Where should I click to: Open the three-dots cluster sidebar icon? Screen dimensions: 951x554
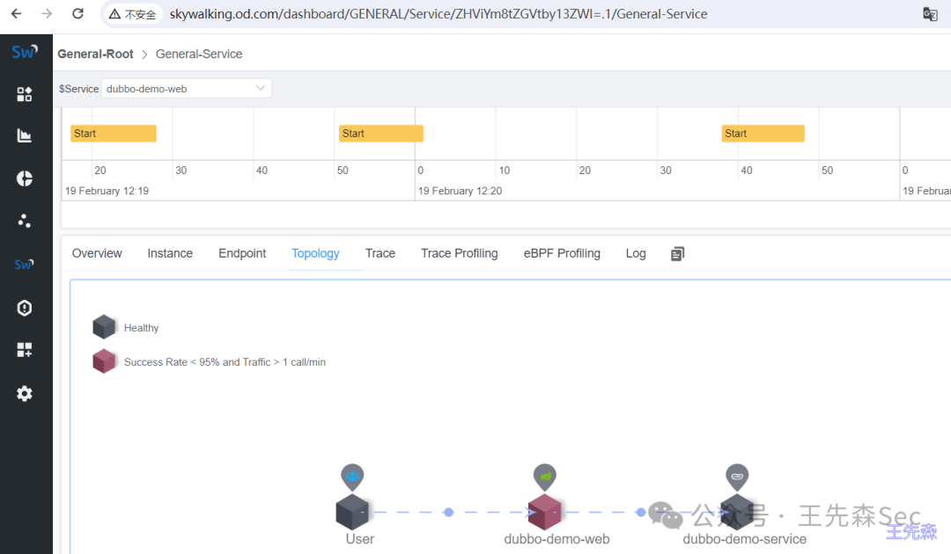click(25, 221)
